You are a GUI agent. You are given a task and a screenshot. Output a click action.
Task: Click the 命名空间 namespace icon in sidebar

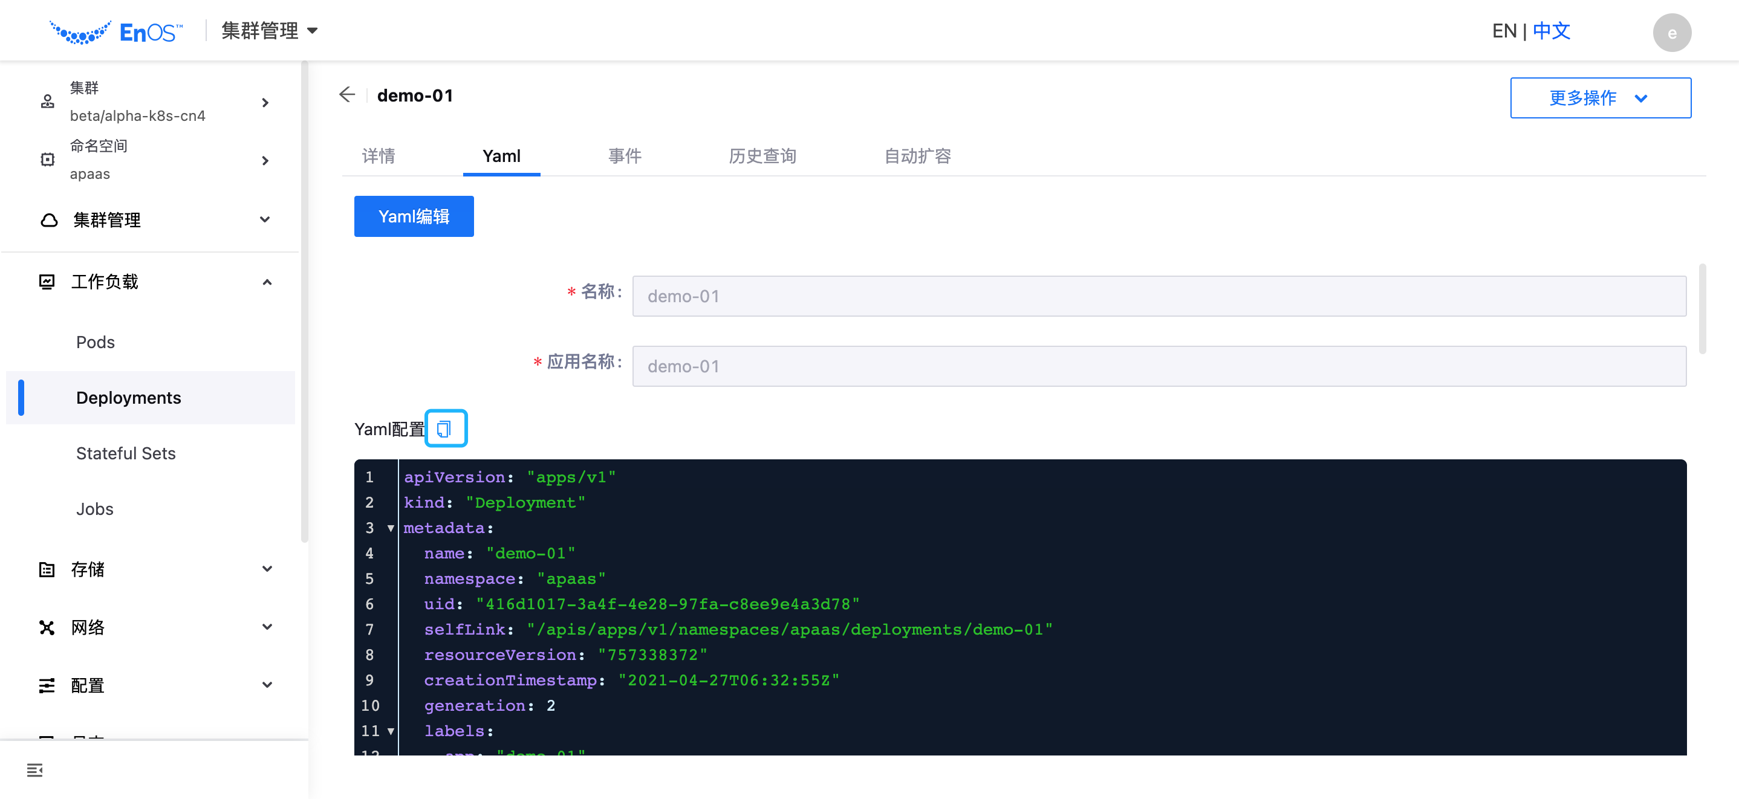click(47, 160)
